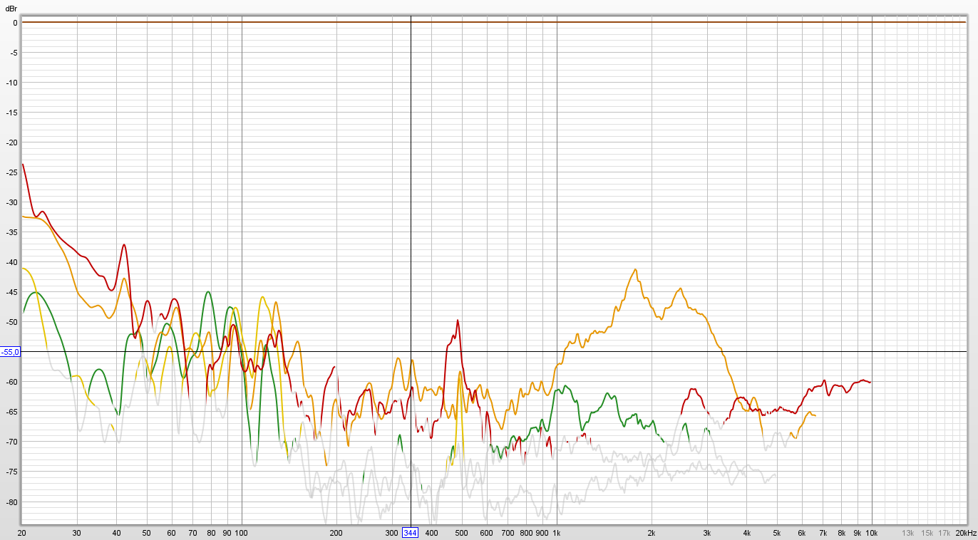Click the 200 frequency axis label

click(336, 533)
